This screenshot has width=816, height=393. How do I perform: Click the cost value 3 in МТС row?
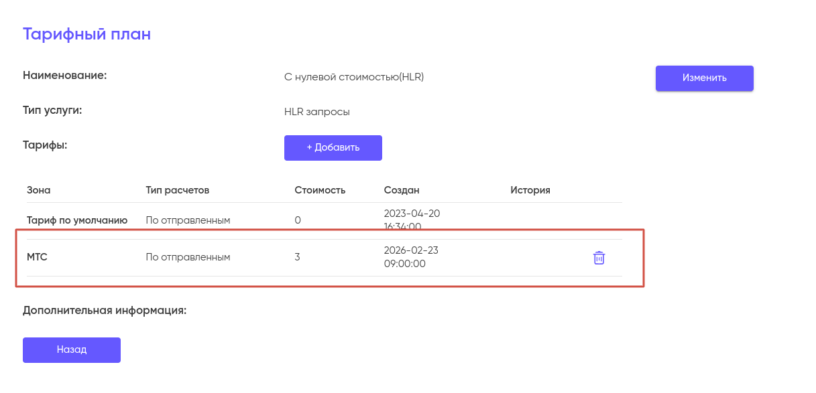point(297,257)
